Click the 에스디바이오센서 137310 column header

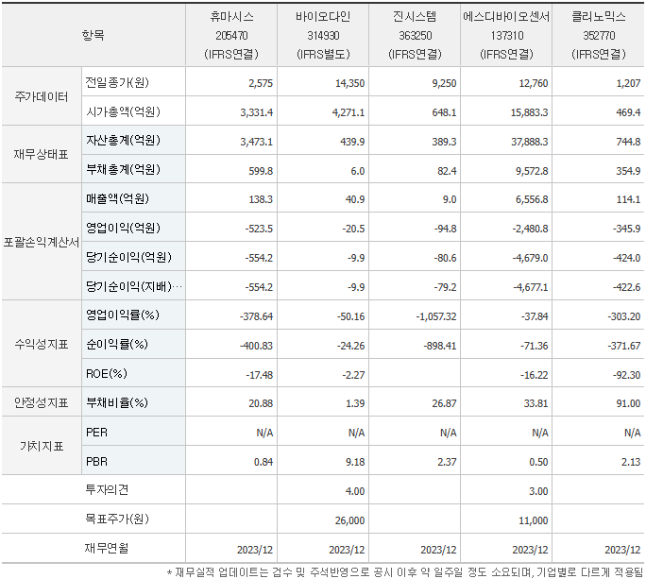click(507, 35)
